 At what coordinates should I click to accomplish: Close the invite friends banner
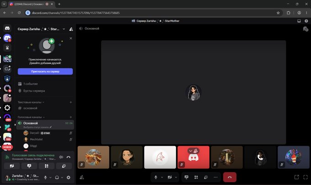(x=71, y=38)
